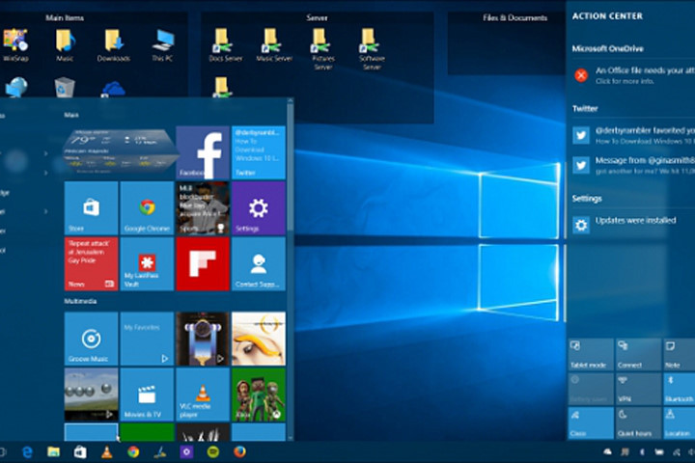The width and height of the screenshot is (695, 463).
Task: Open the Music Server folder shortcut
Action: tap(274, 44)
